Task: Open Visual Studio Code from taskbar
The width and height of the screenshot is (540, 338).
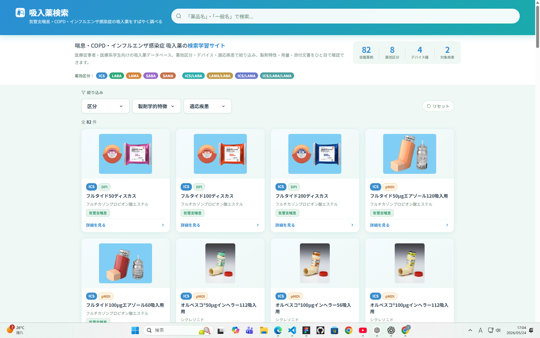Action: pyautogui.click(x=292, y=330)
